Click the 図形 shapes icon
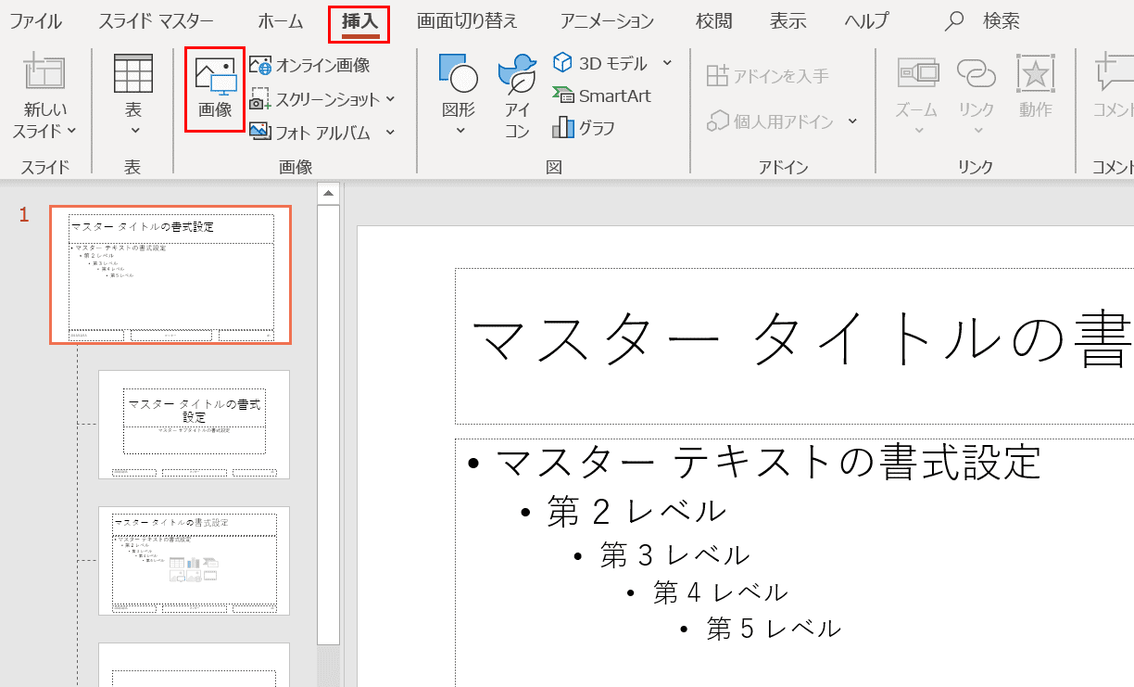The image size is (1134, 687). coord(459,75)
